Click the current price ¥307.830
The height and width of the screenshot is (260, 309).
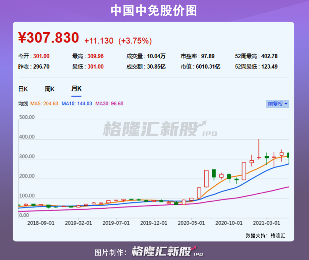coord(48,37)
